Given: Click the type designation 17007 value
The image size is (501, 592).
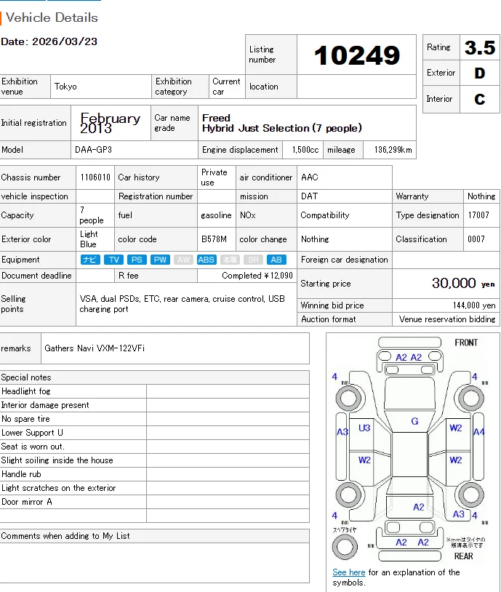Looking at the screenshot, I should 478,215.
